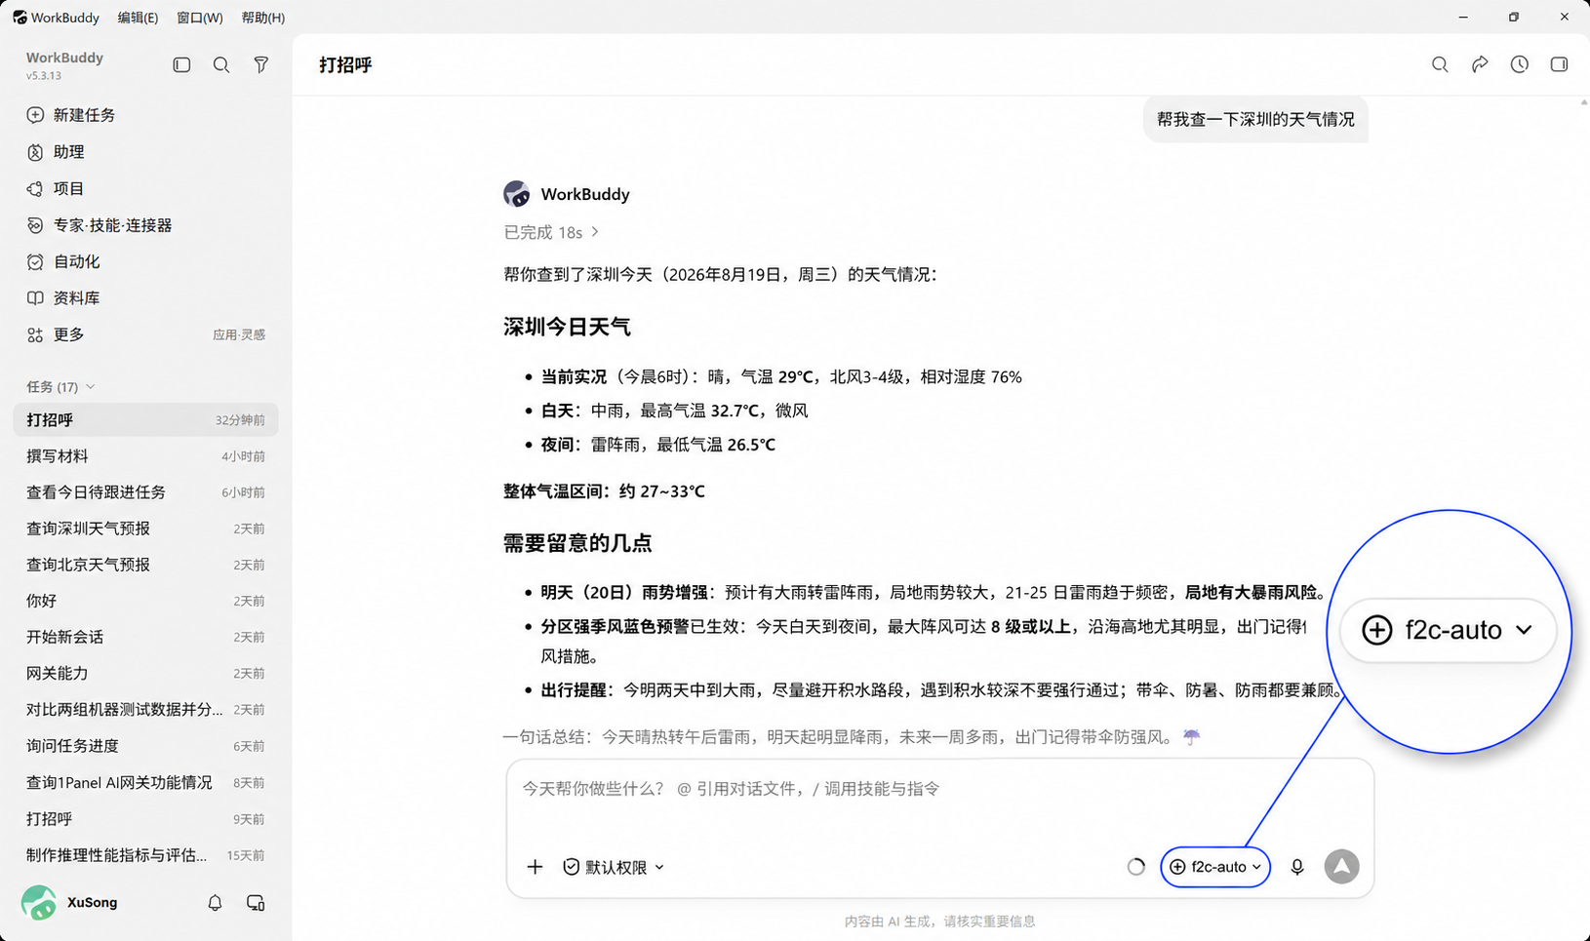Image resolution: width=1590 pixels, height=941 pixels.
Task: Open the 助理 assistant section
Action: 146,152
